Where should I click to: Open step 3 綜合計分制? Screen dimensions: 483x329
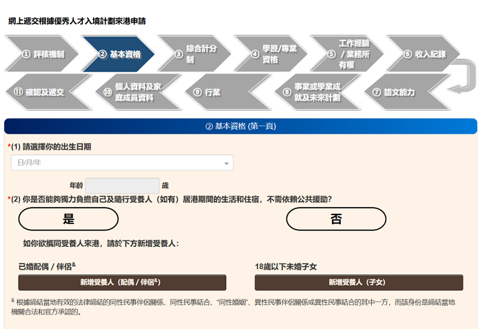[195, 54]
